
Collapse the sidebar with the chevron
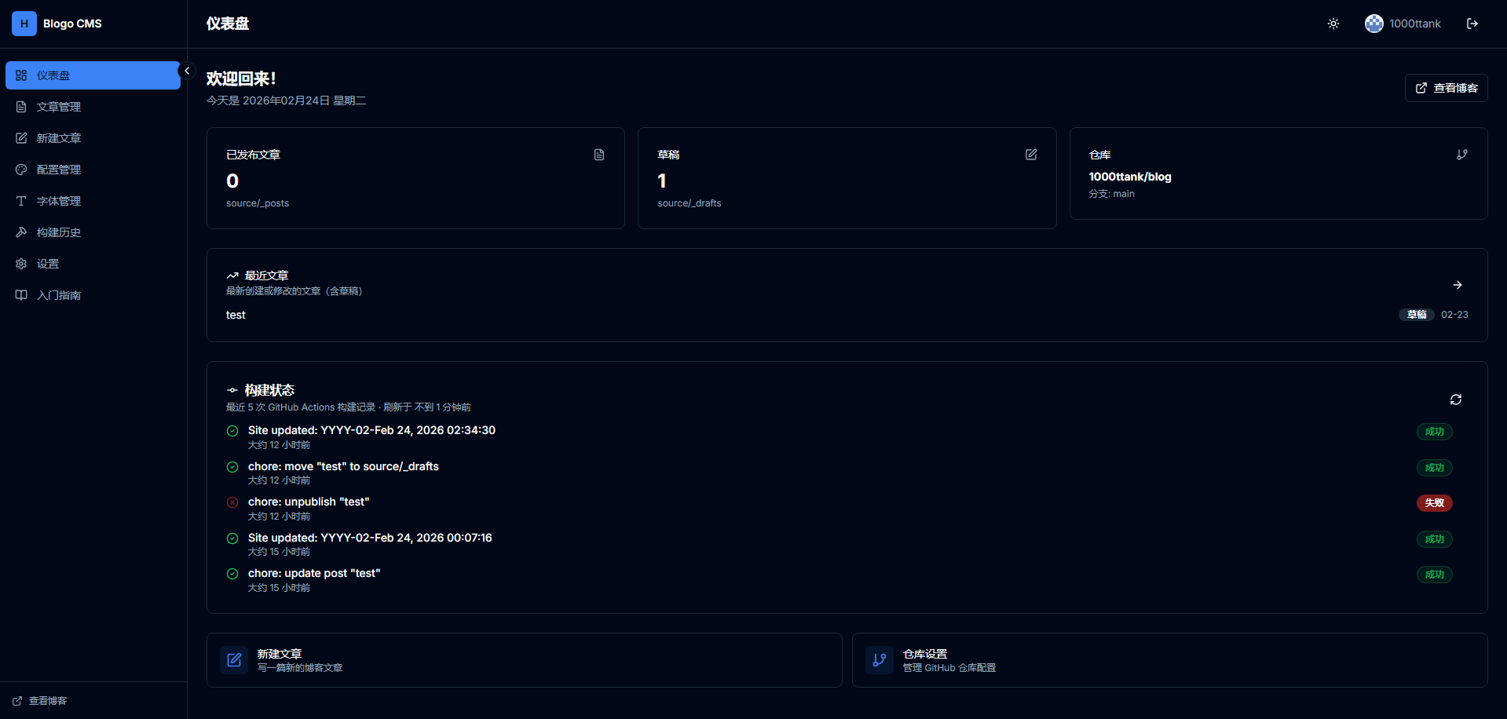187,70
